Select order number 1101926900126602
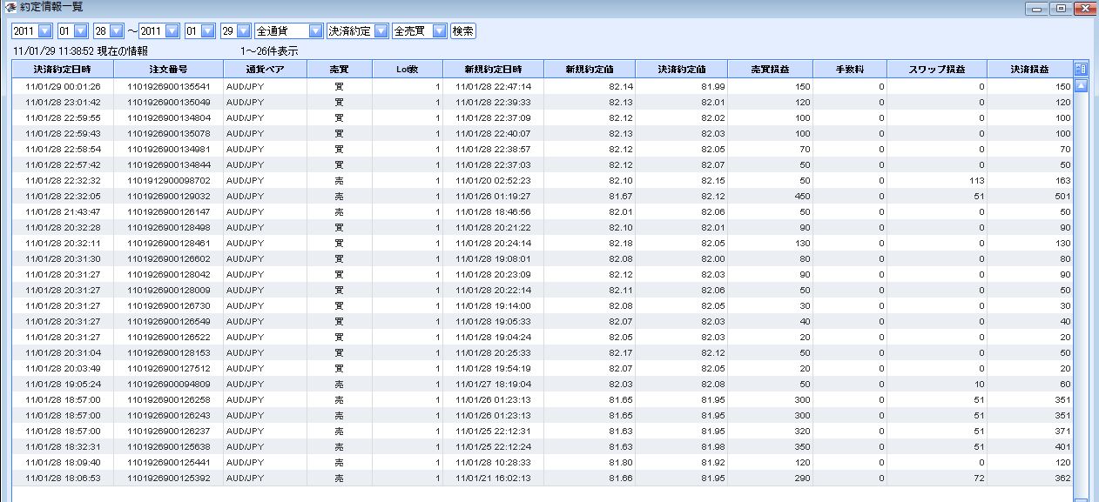Image resolution: width=1099 pixels, height=502 pixels. click(168, 258)
